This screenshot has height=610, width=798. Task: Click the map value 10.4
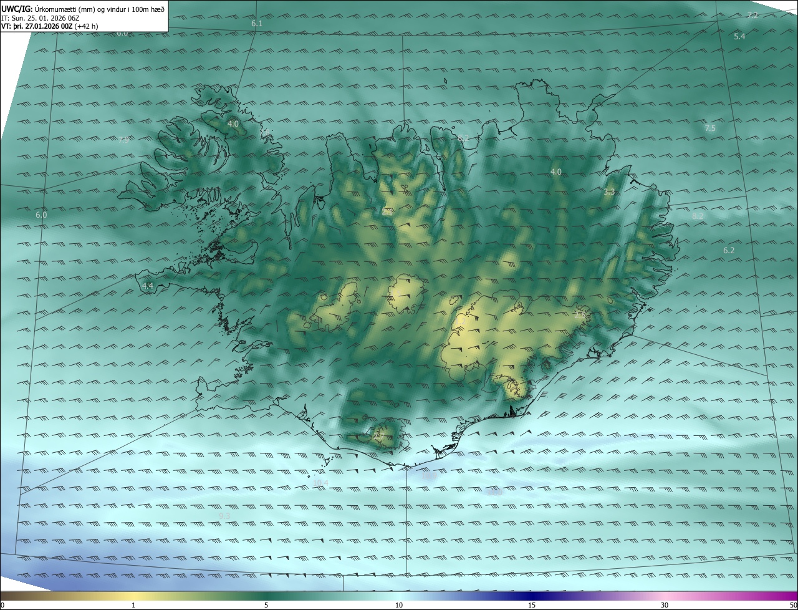click(320, 483)
